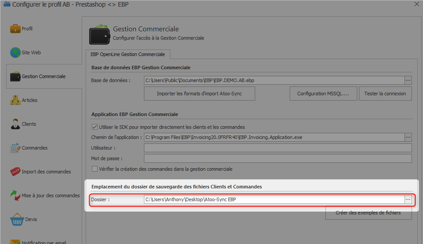The image size is (423, 244).
Task: Open Configuration MSSQL settings
Action: pyautogui.click(x=323, y=94)
